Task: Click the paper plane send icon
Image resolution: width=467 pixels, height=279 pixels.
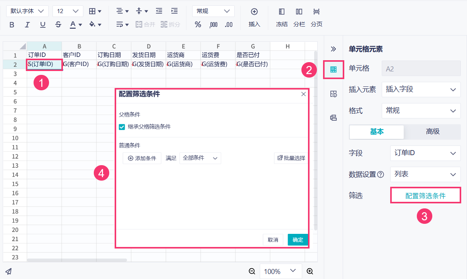Action: click(8, 271)
